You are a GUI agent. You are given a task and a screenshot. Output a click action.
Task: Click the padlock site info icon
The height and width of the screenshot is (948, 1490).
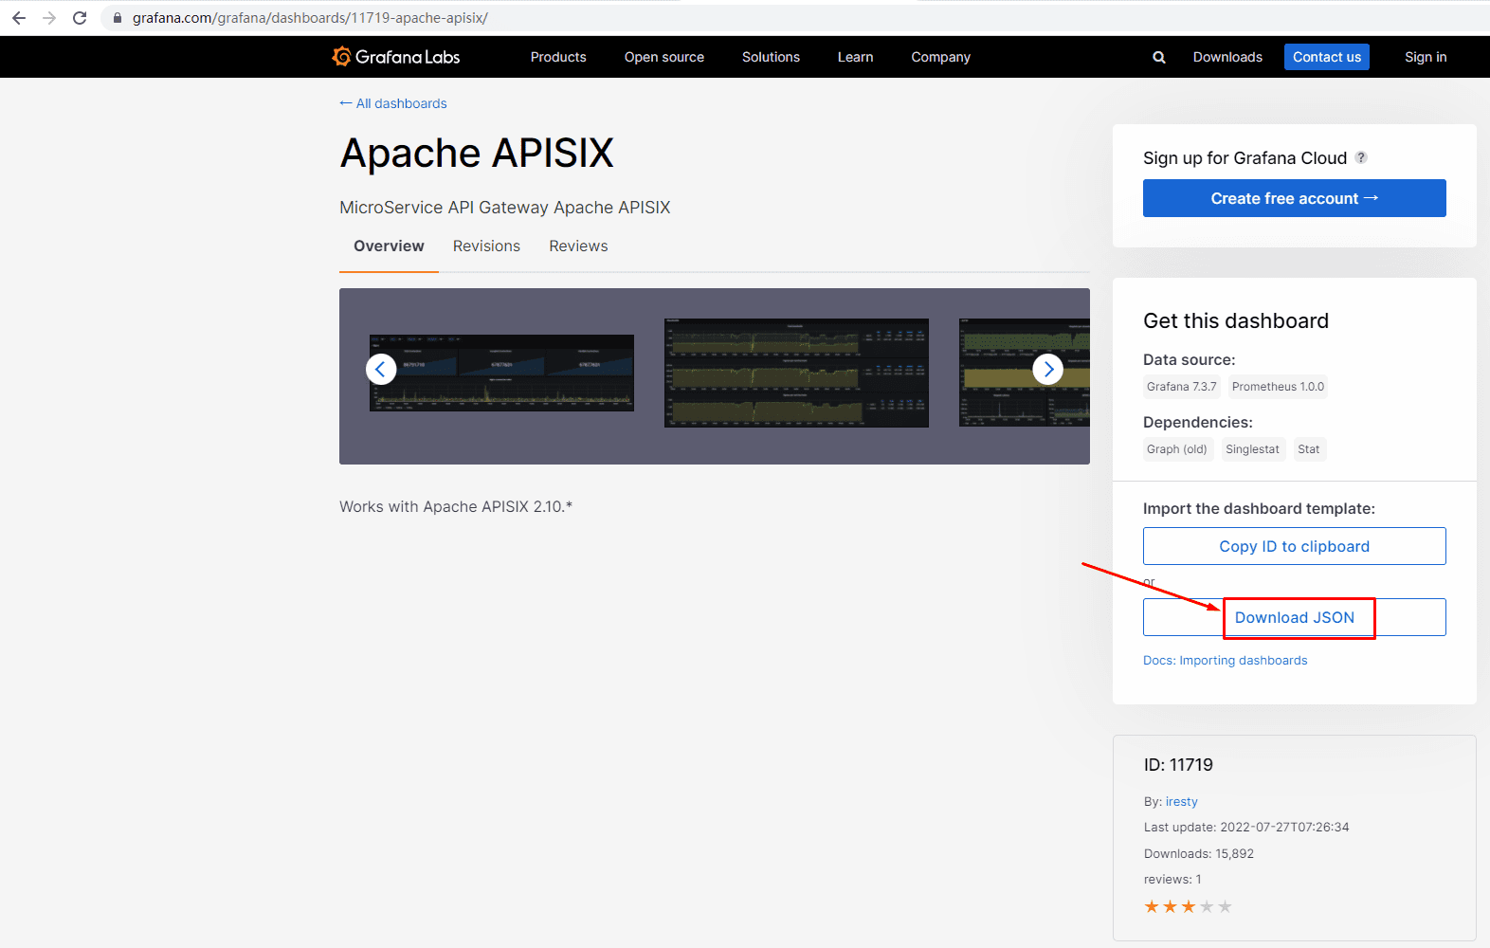pos(118,18)
